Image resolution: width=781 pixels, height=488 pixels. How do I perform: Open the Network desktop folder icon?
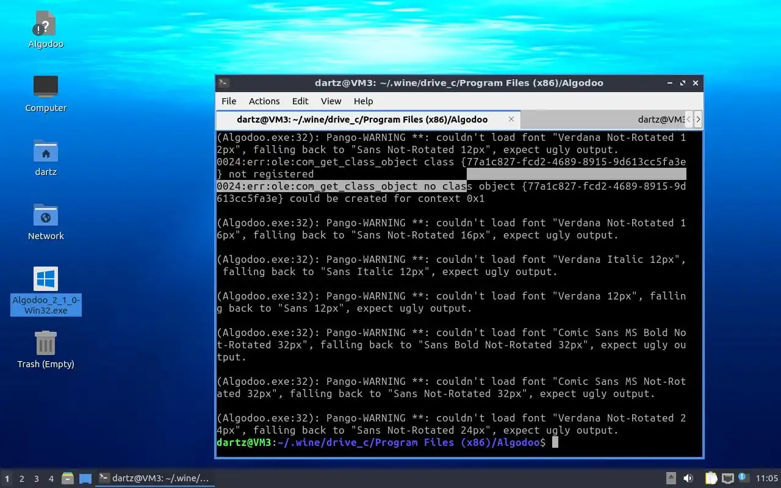(46, 221)
